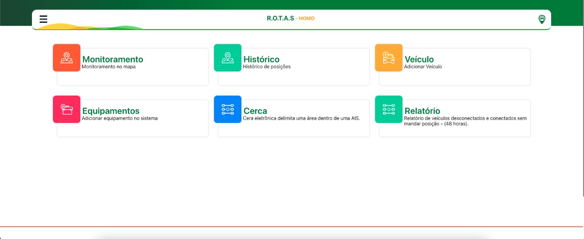Click the R.O.T.A.S title in header

281,18
